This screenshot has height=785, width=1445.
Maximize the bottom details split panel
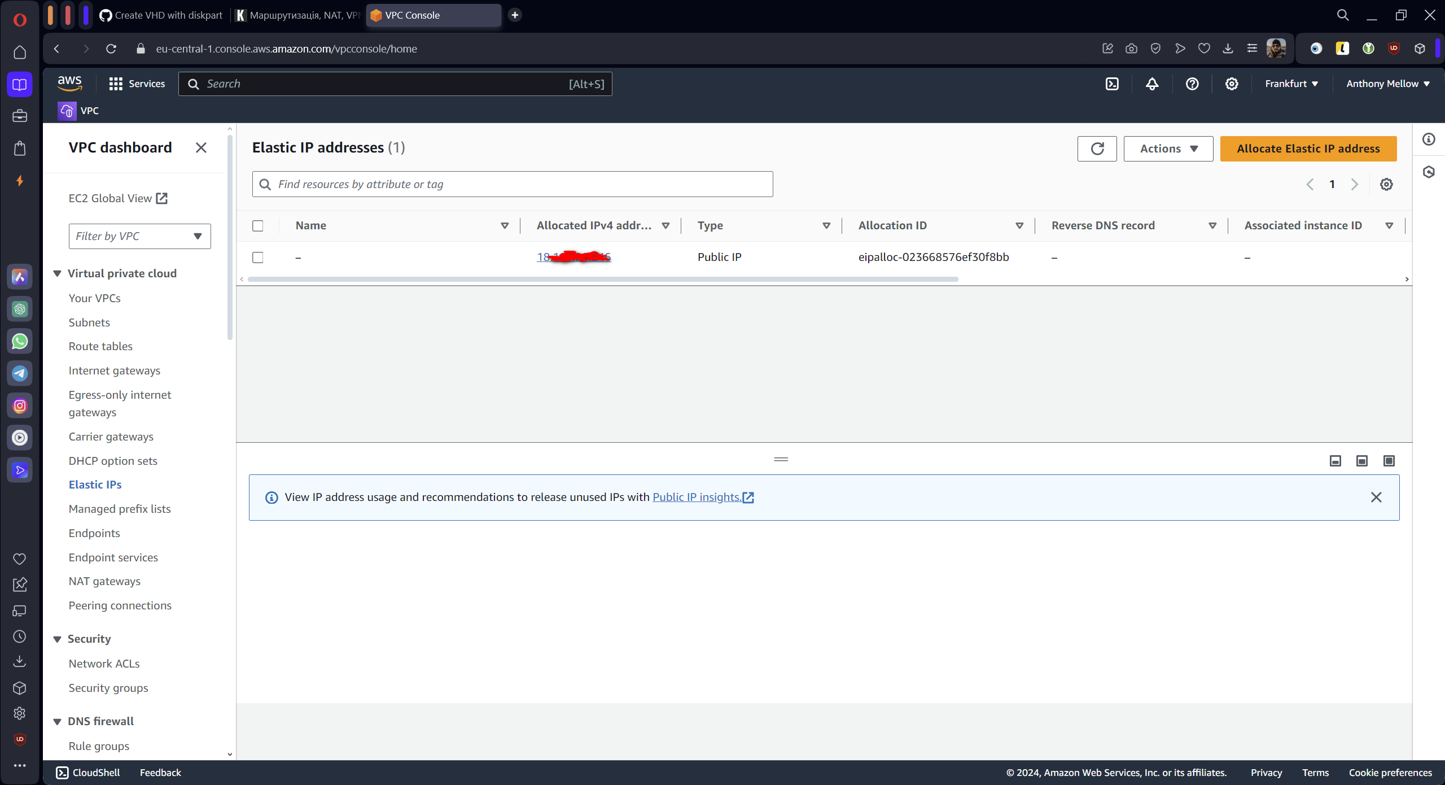coord(1389,461)
